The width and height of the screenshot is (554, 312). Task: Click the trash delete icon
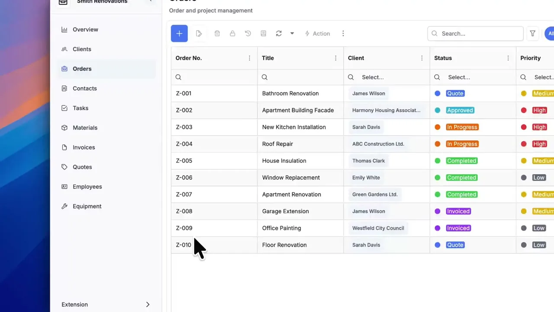coord(217,33)
